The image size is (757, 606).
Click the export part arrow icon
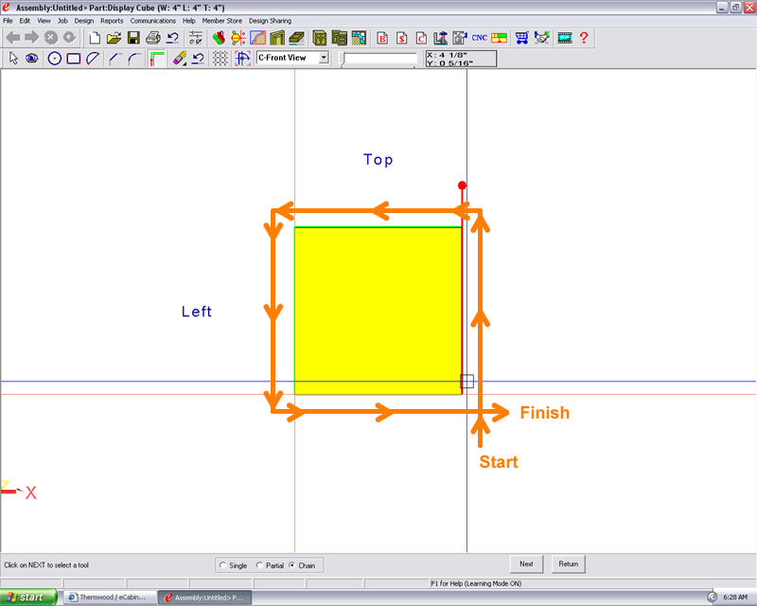pos(460,38)
